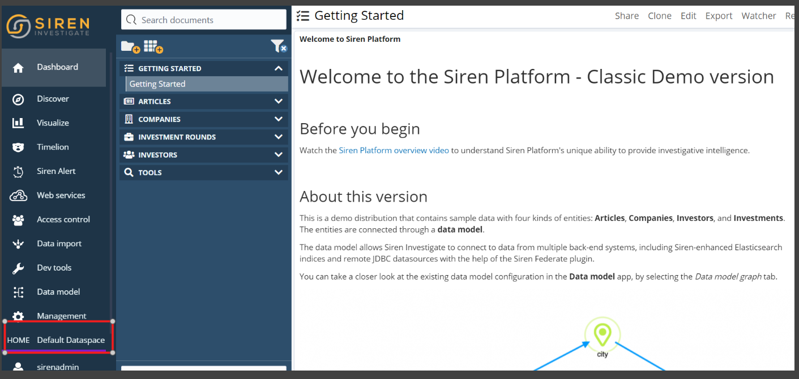Click the city location pin node
This screenshot has height=379, width=799.
(603, 335)
